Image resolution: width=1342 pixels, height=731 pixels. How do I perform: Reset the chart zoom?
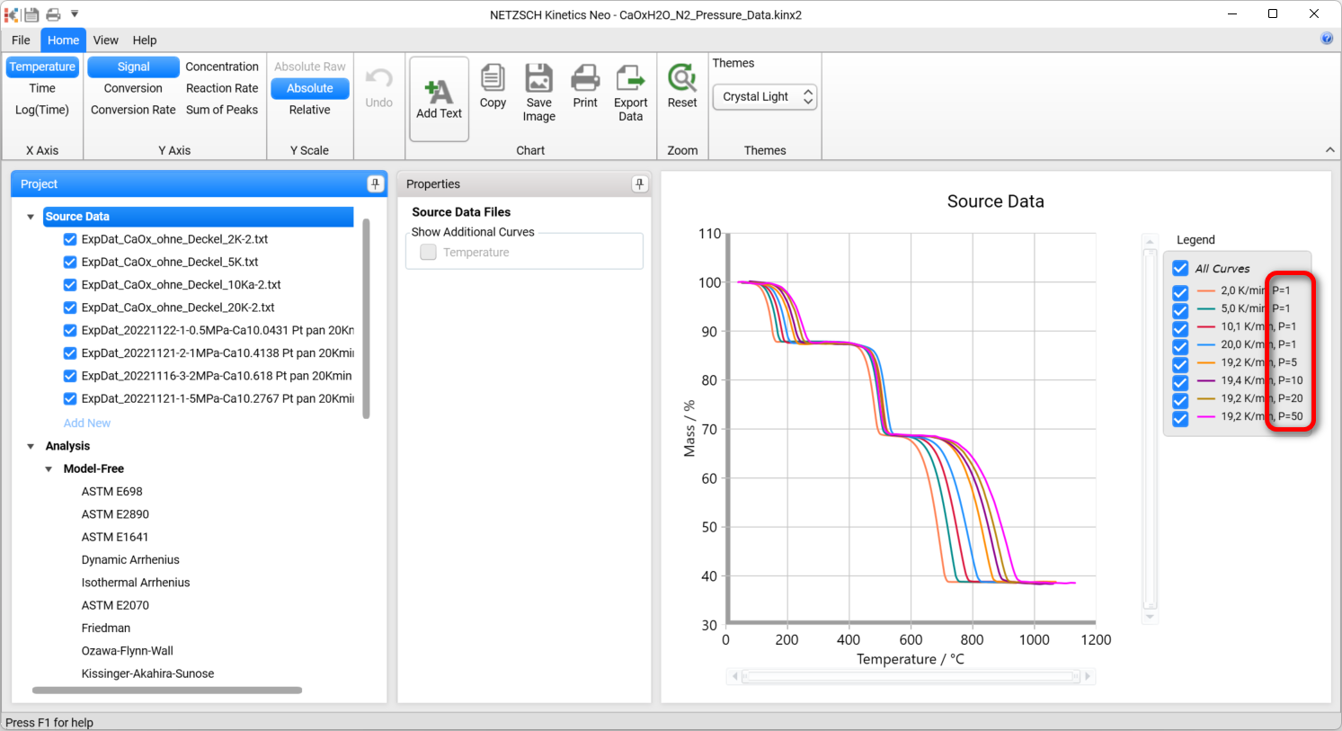682,79
